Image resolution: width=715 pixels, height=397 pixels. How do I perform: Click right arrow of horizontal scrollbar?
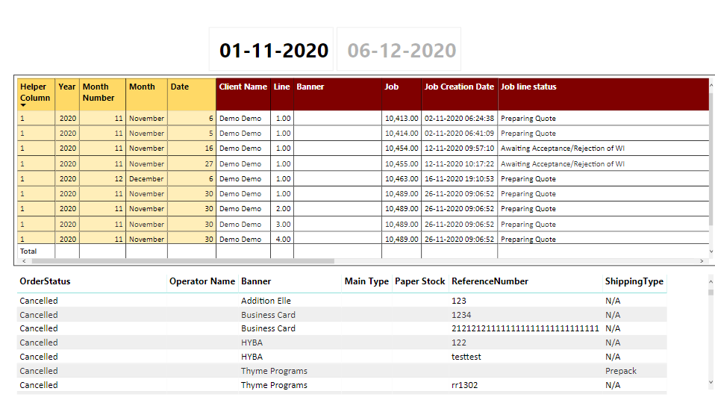tap(702, 261)
